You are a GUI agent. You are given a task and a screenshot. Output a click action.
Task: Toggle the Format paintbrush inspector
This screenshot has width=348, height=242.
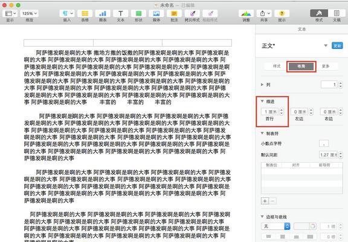pos(319,13)
